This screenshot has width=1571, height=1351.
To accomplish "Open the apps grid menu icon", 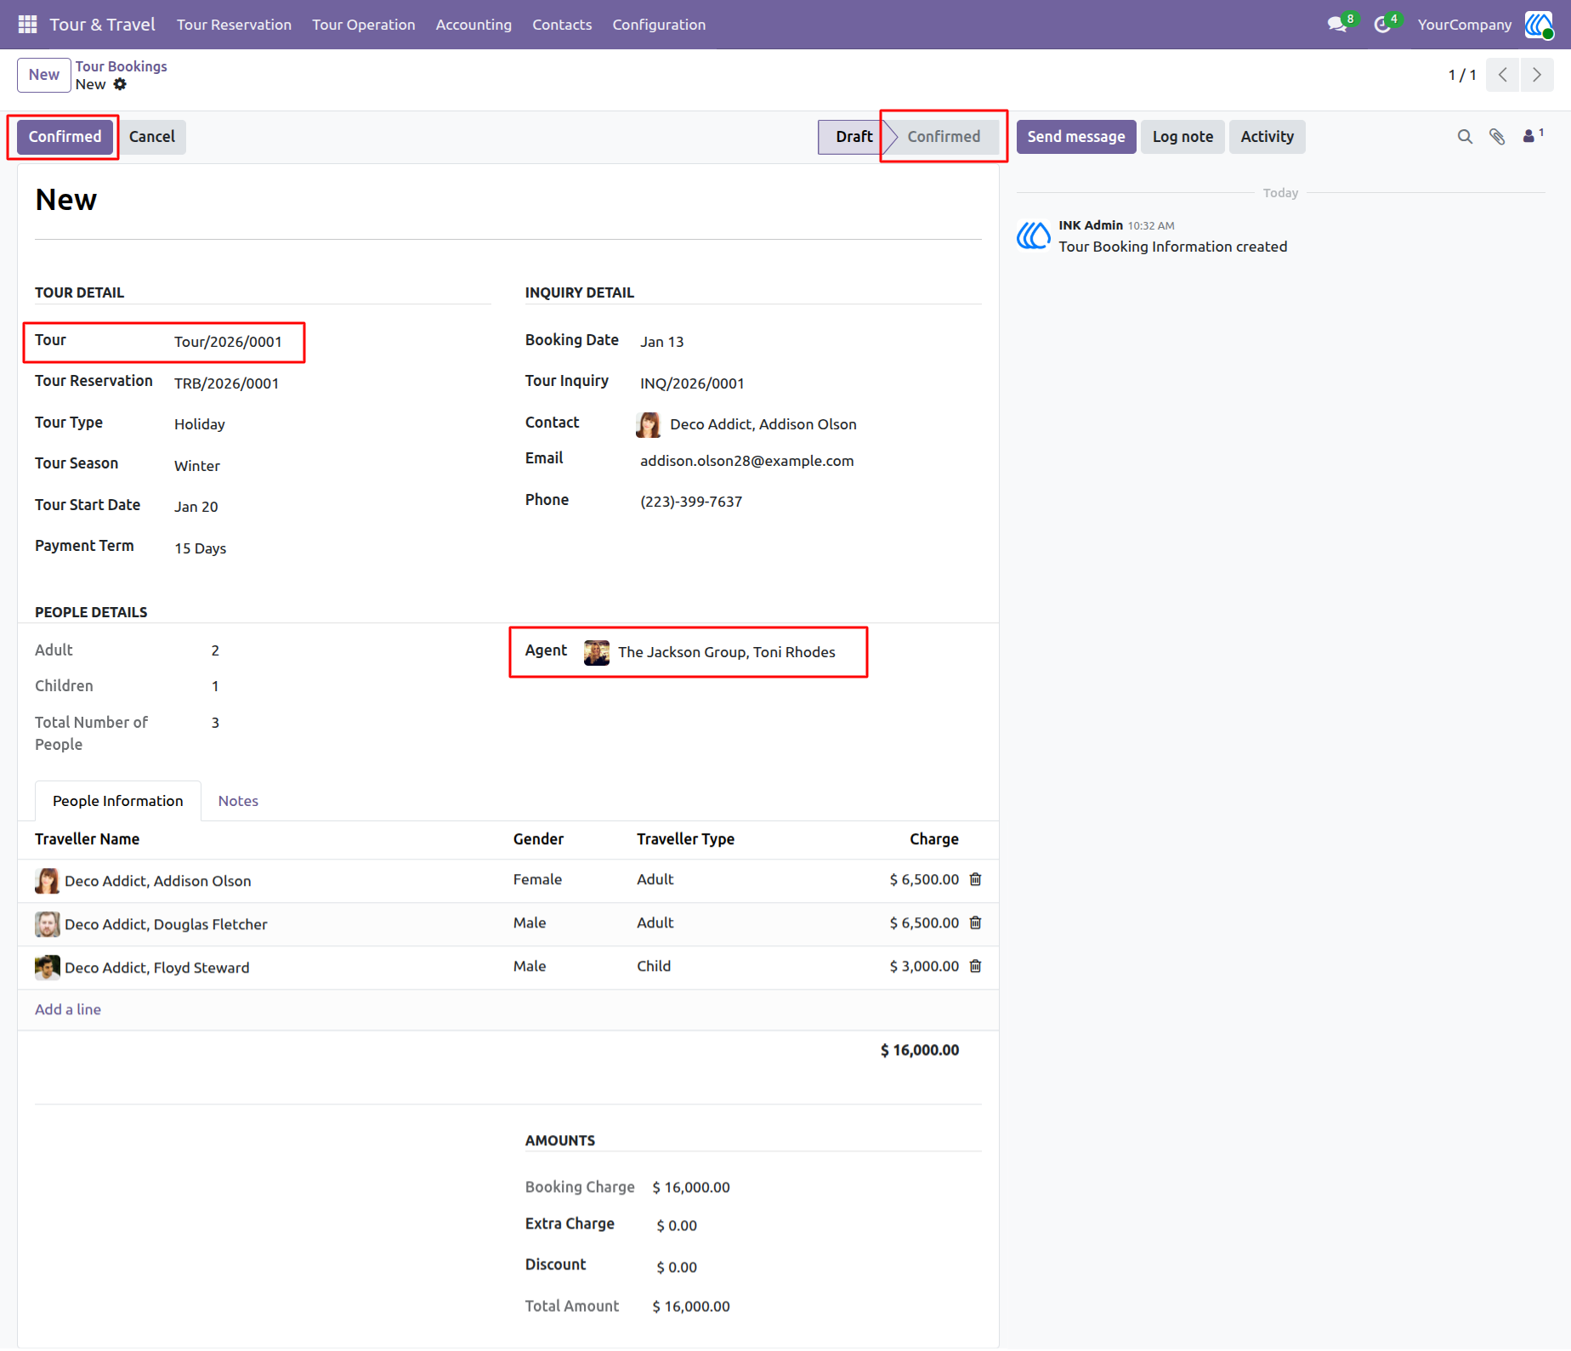I will pos(27,25).
